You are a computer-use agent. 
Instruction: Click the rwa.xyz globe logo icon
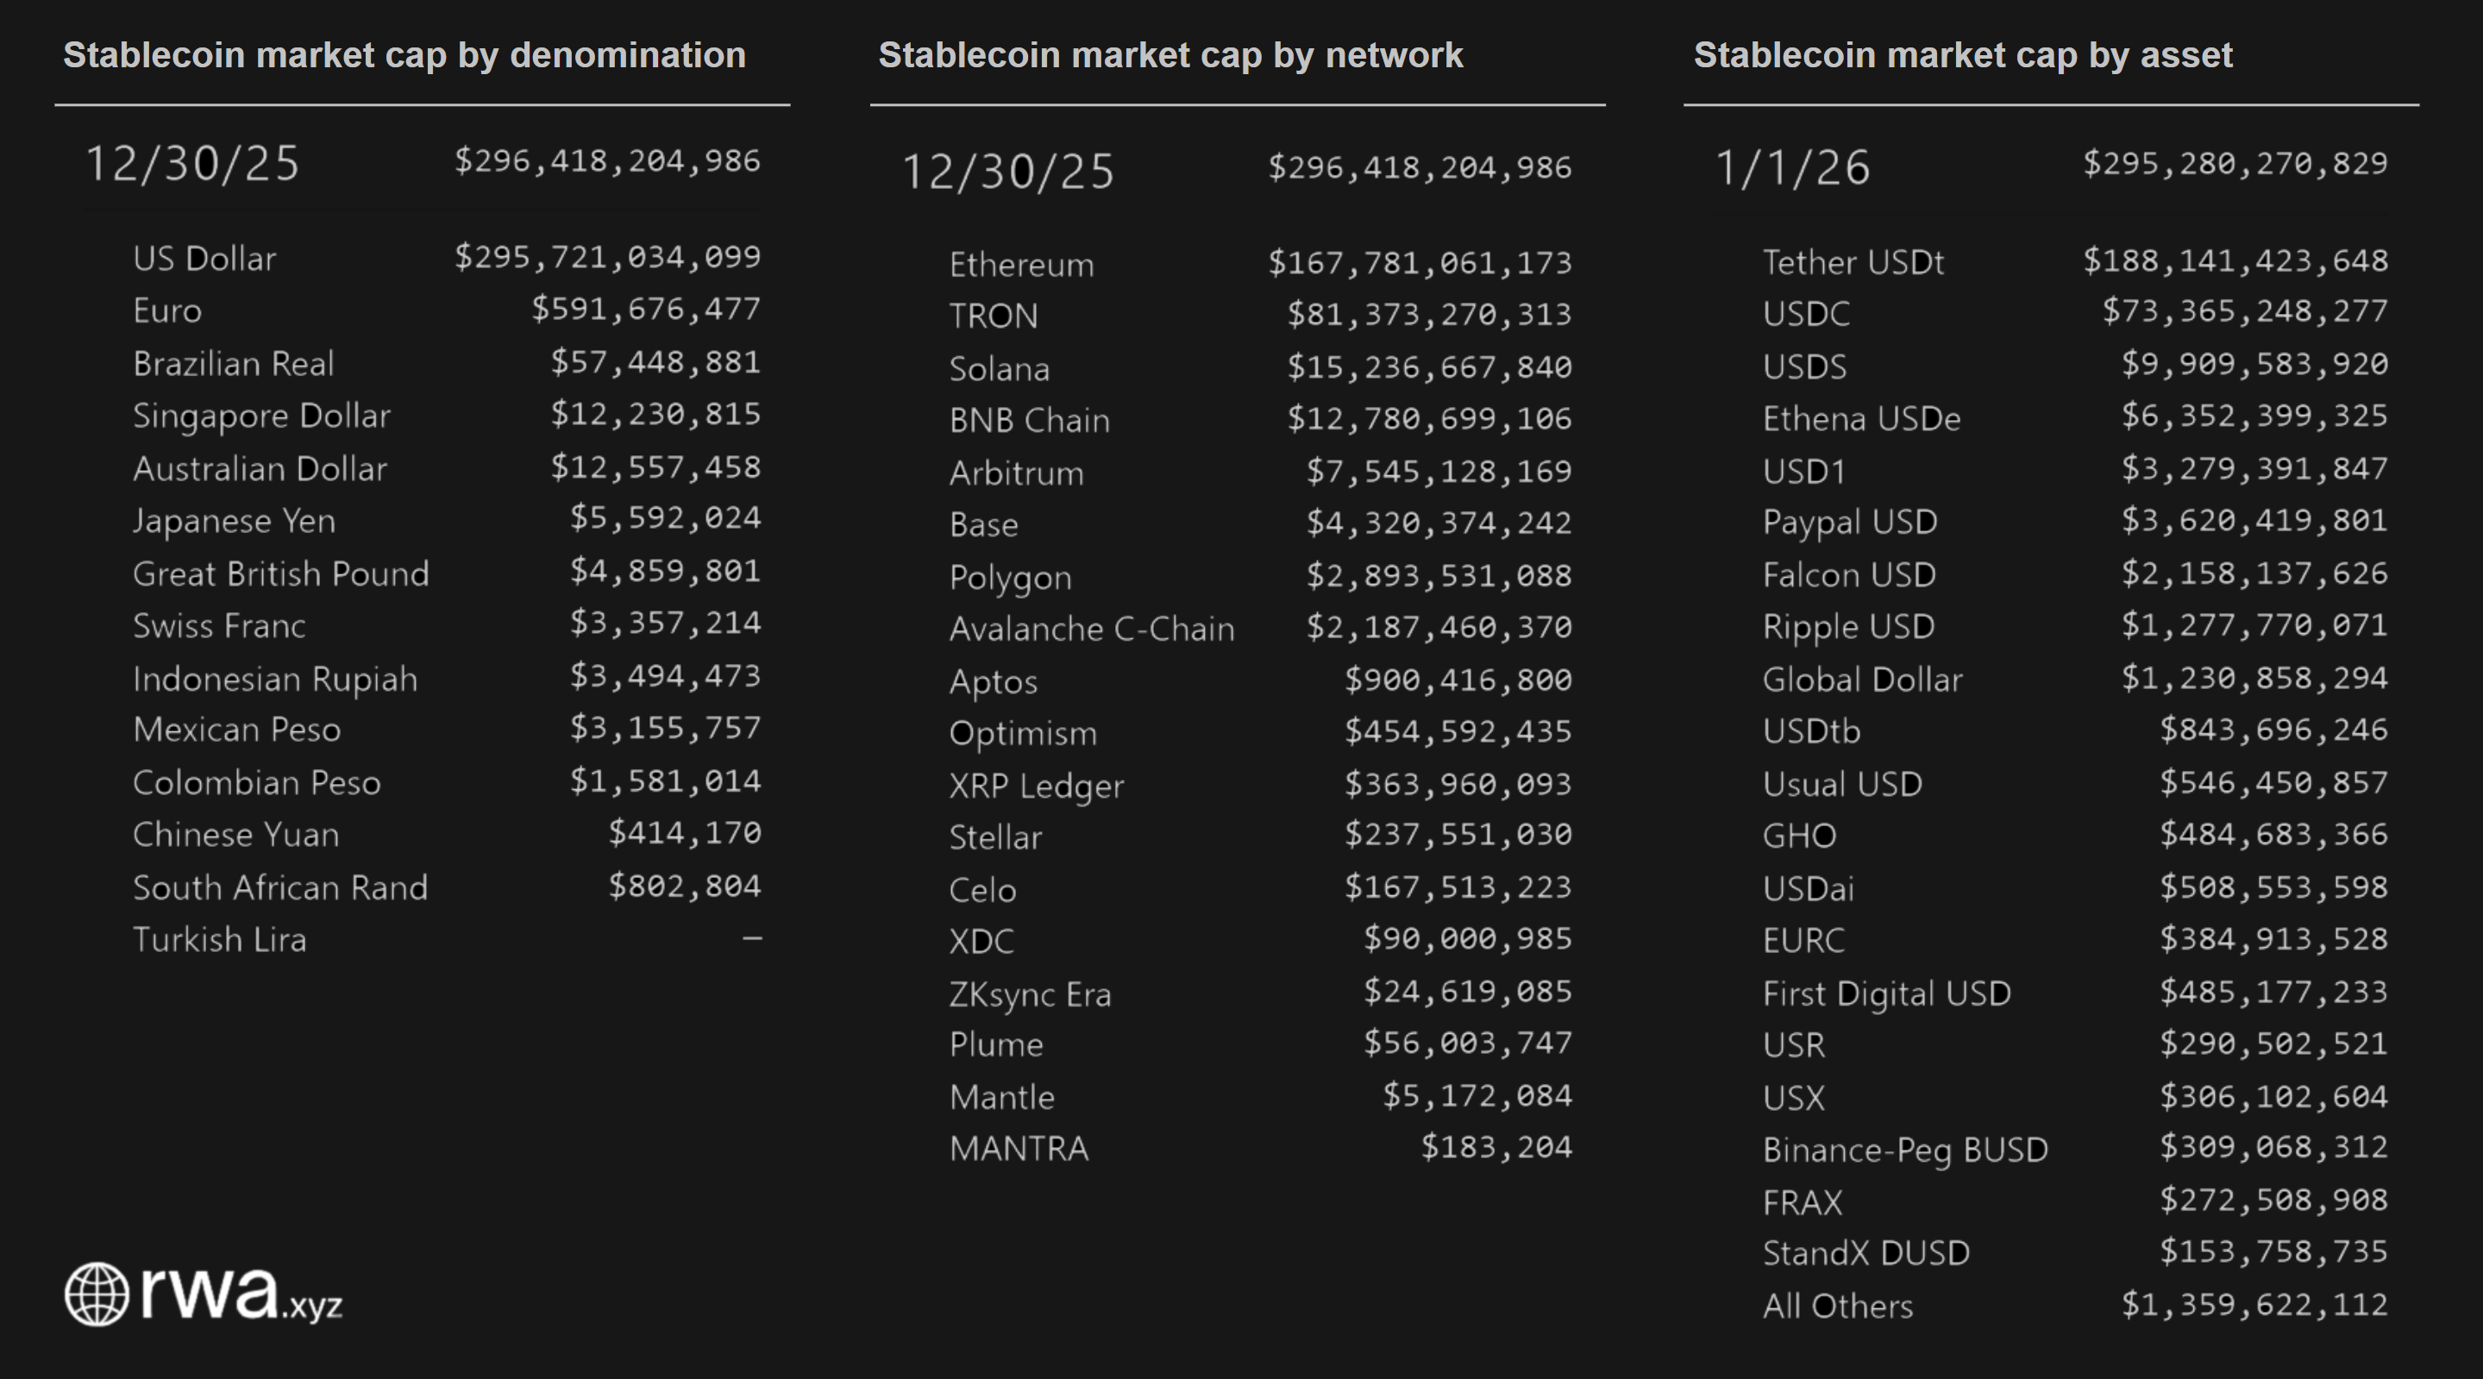point(97,1294)
